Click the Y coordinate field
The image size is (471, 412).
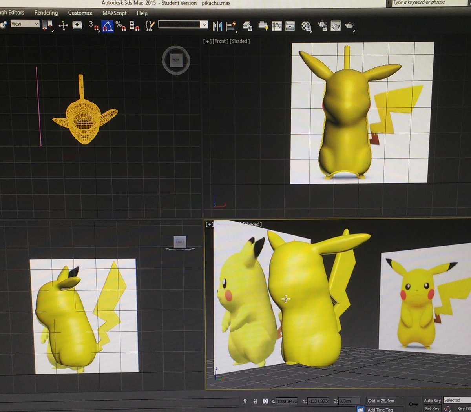(x=318, y=401)
